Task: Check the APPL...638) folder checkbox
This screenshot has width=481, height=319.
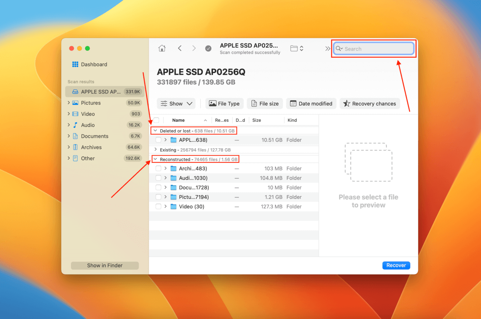Action: point(158,140)
